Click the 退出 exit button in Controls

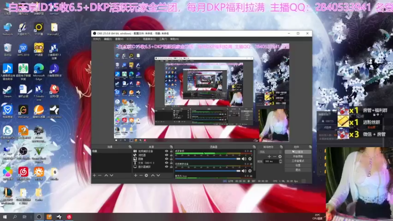pos(298,170)
